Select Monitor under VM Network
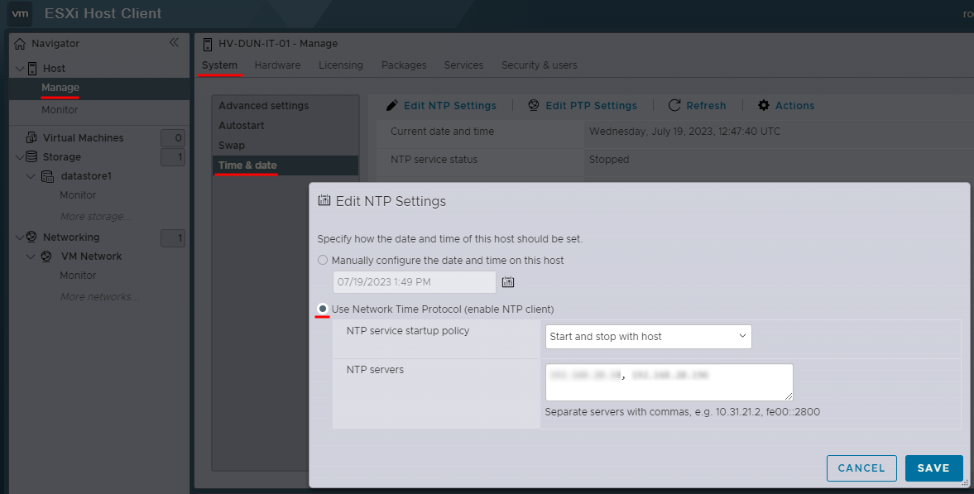 point(78,276)
